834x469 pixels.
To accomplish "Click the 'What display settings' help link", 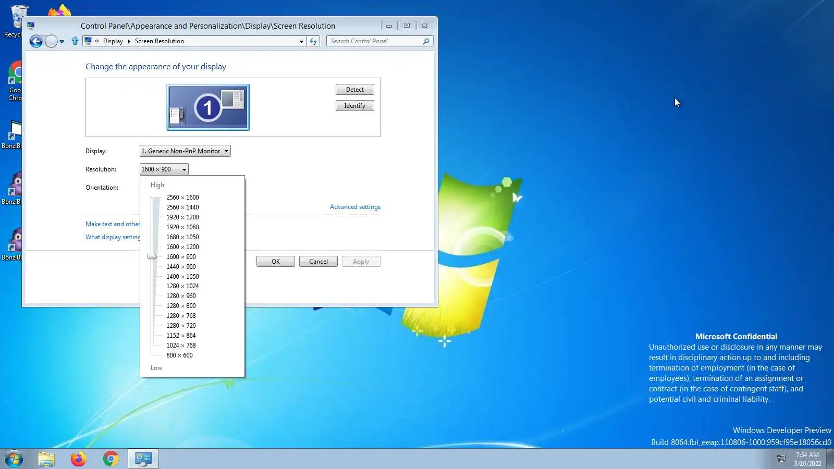I will (x=113, y=237).
